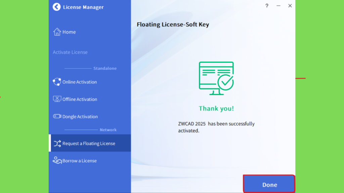Click the Done button
The height and width of the screenshot is (193, 344).
click(269, 184)
